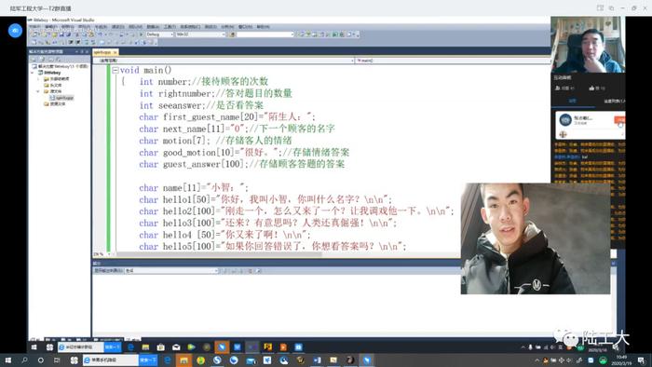Open the Debug configuration dropdown
652x367 pixels.
[159, 34]
